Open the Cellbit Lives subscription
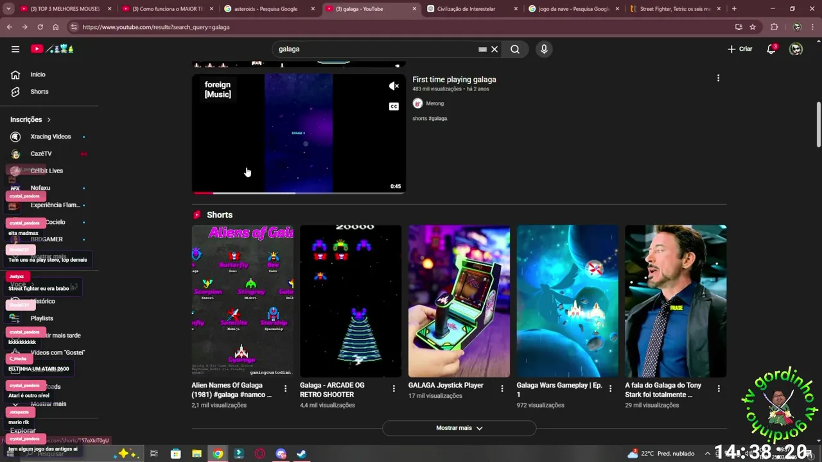The height and width of the screenshot is (462, 822). tap(46, 171)
